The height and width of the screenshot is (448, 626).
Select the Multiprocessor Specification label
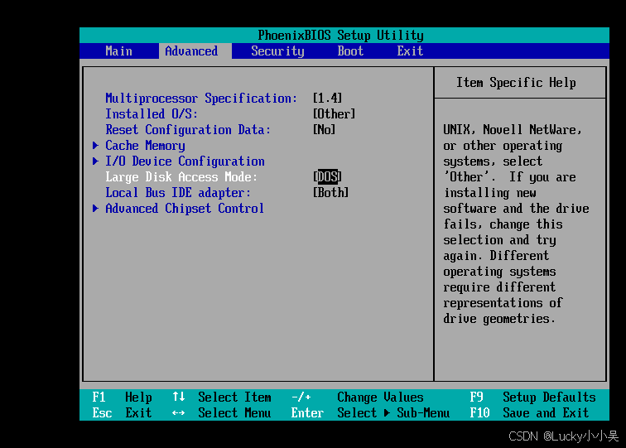pyautogui.click(x=201, y=99)
